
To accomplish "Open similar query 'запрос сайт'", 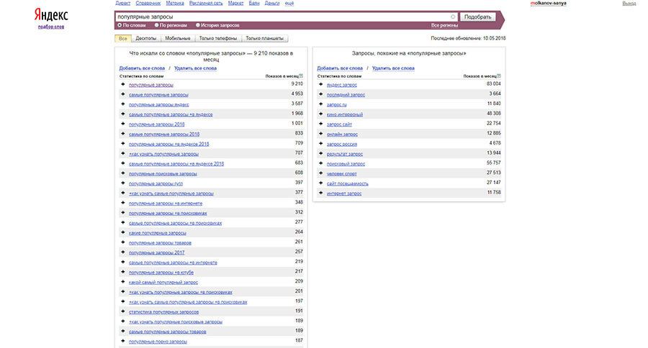I will click(x=339, y=124).
